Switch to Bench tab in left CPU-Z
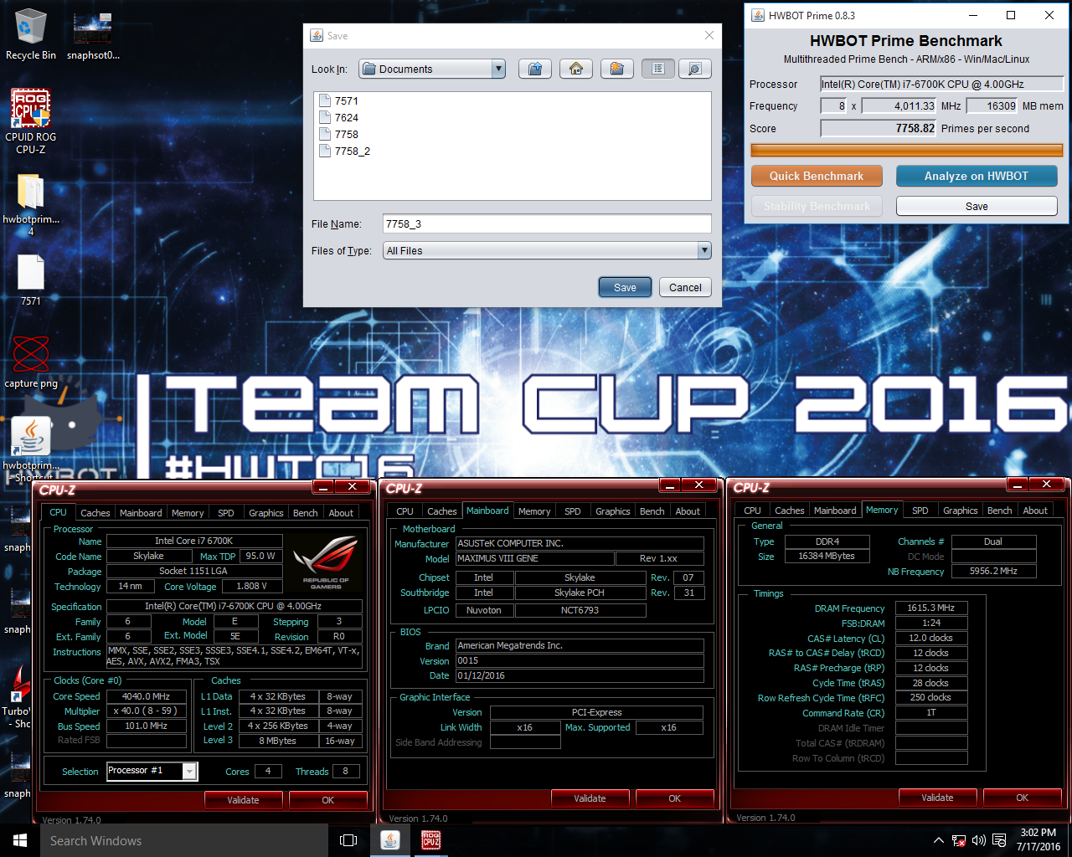 tap(306, 513)
